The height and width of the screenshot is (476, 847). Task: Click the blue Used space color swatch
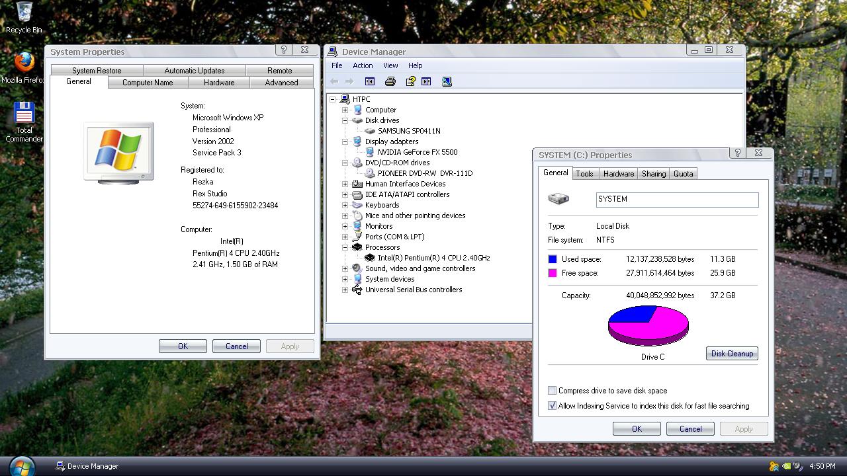(553, 259)
